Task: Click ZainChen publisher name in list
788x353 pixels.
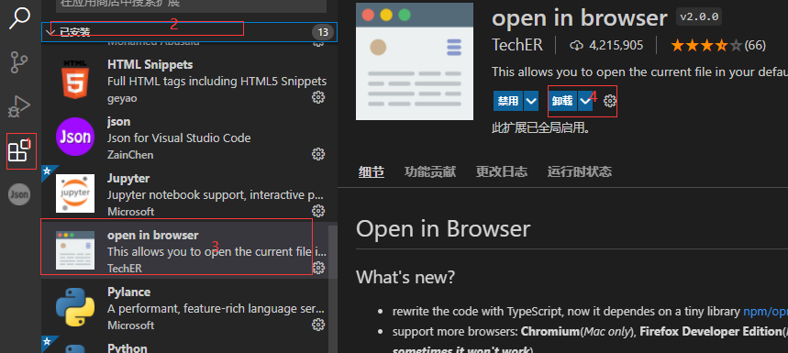Action: pyautogui.click(x=130, y=155)
